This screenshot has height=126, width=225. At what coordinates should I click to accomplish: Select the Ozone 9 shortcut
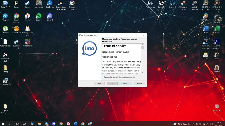coord(172,4)
